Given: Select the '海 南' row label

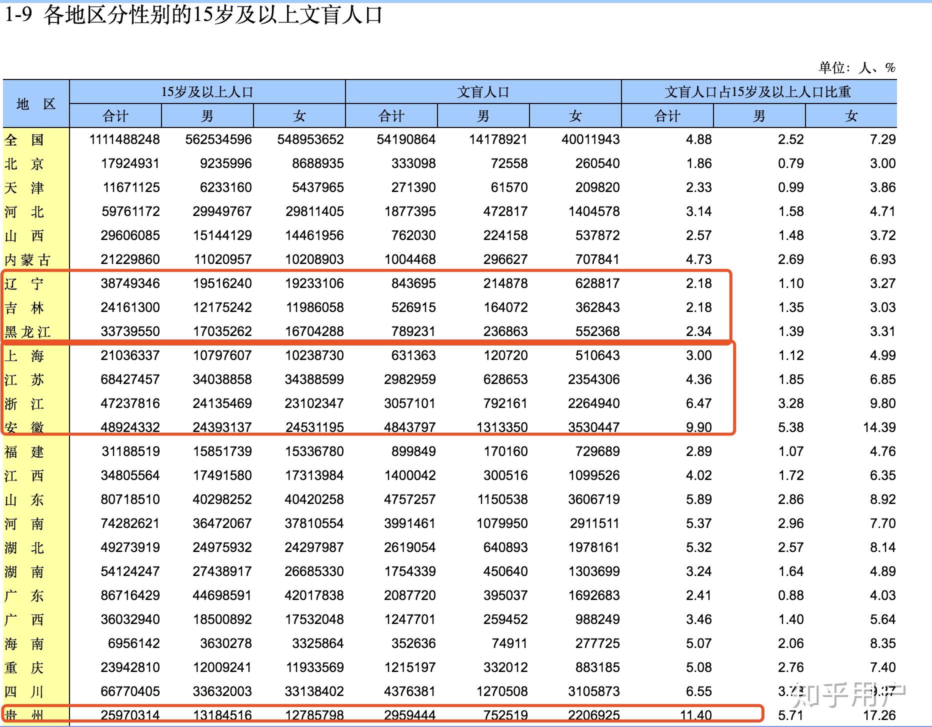Looking at the screenshot, I should click(24, 644).
